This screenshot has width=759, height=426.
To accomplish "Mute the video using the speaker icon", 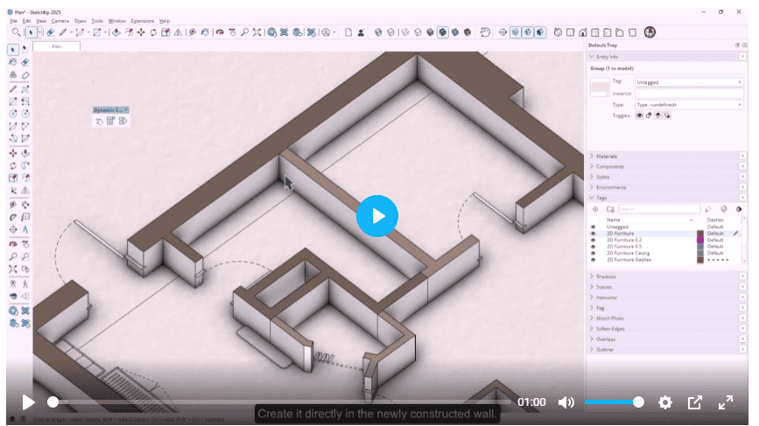I will [566, 402].
